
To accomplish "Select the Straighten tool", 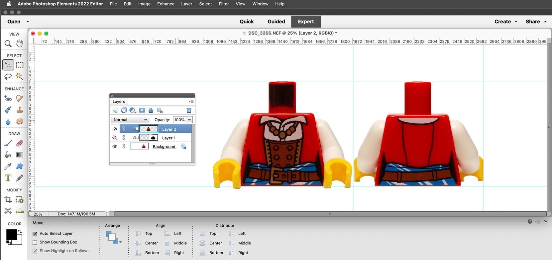I will click(20, 211).
